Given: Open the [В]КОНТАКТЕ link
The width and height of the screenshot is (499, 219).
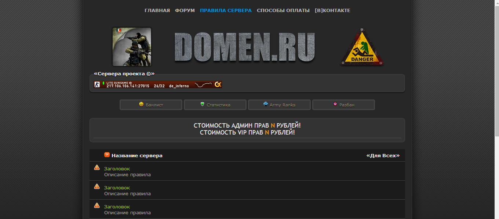Looking at the screenshot, I should (332, 10).
